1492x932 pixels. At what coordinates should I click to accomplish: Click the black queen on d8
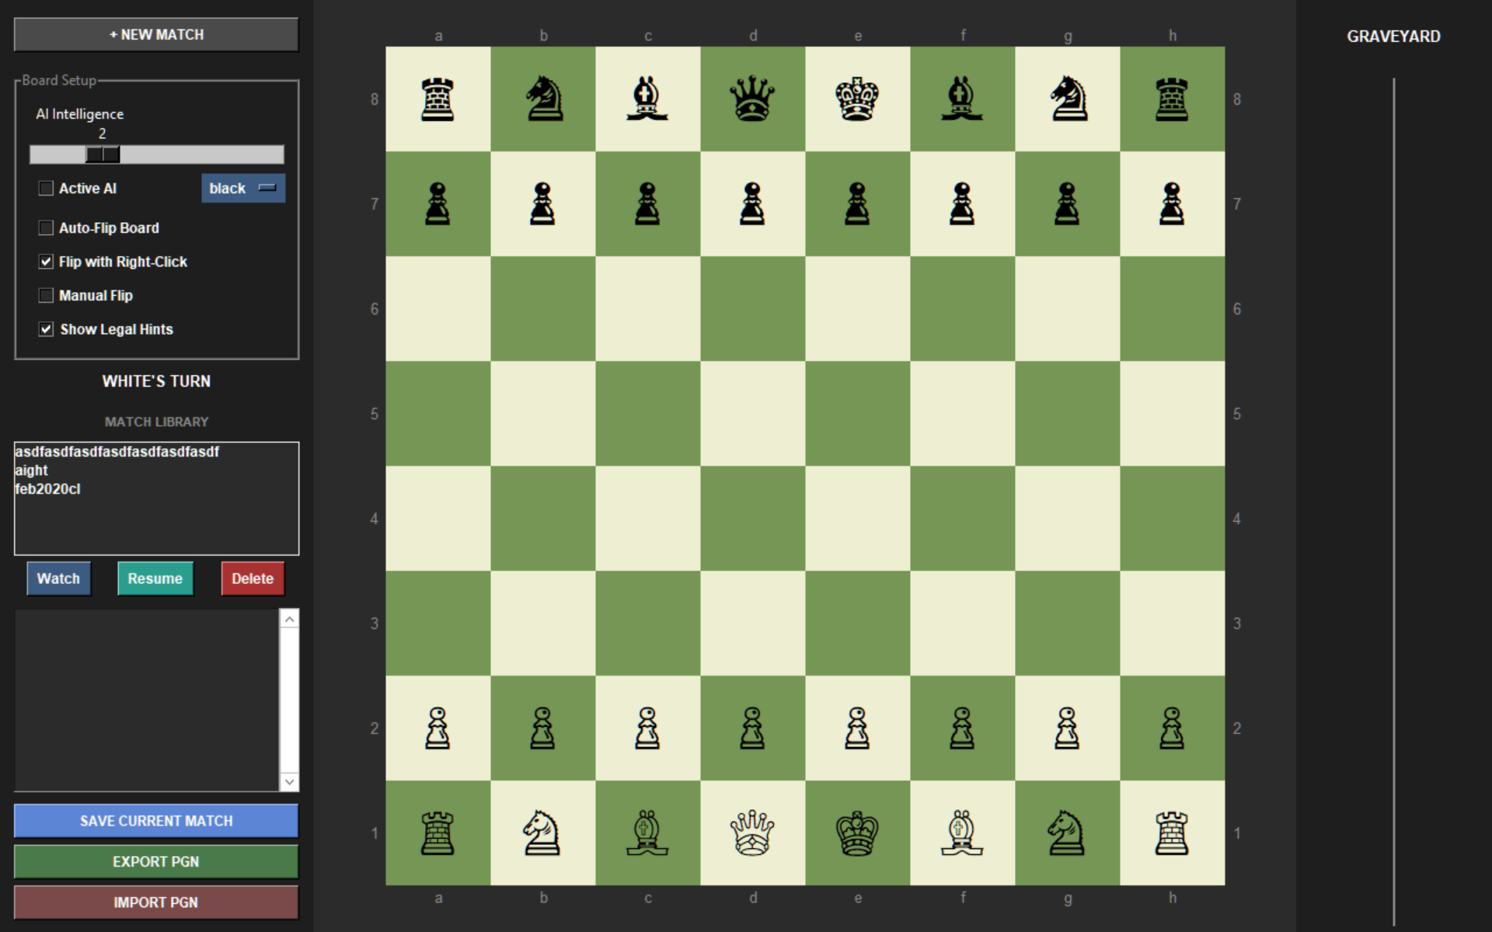(x=752, y=99)
